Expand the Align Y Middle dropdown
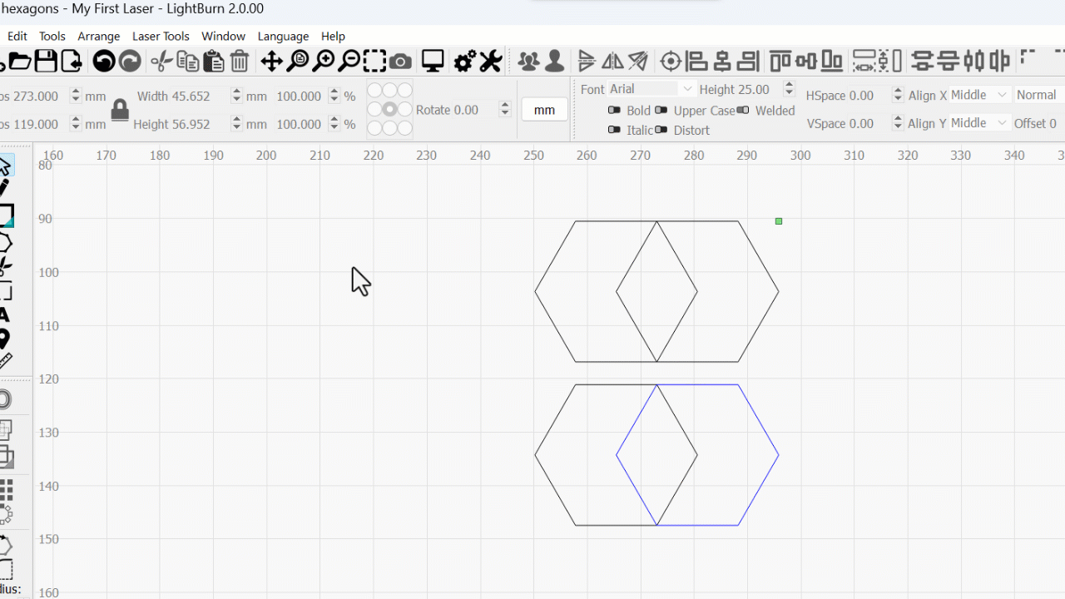The width and height of the screenshot is (1065, 599). click(x=979, y=123)
